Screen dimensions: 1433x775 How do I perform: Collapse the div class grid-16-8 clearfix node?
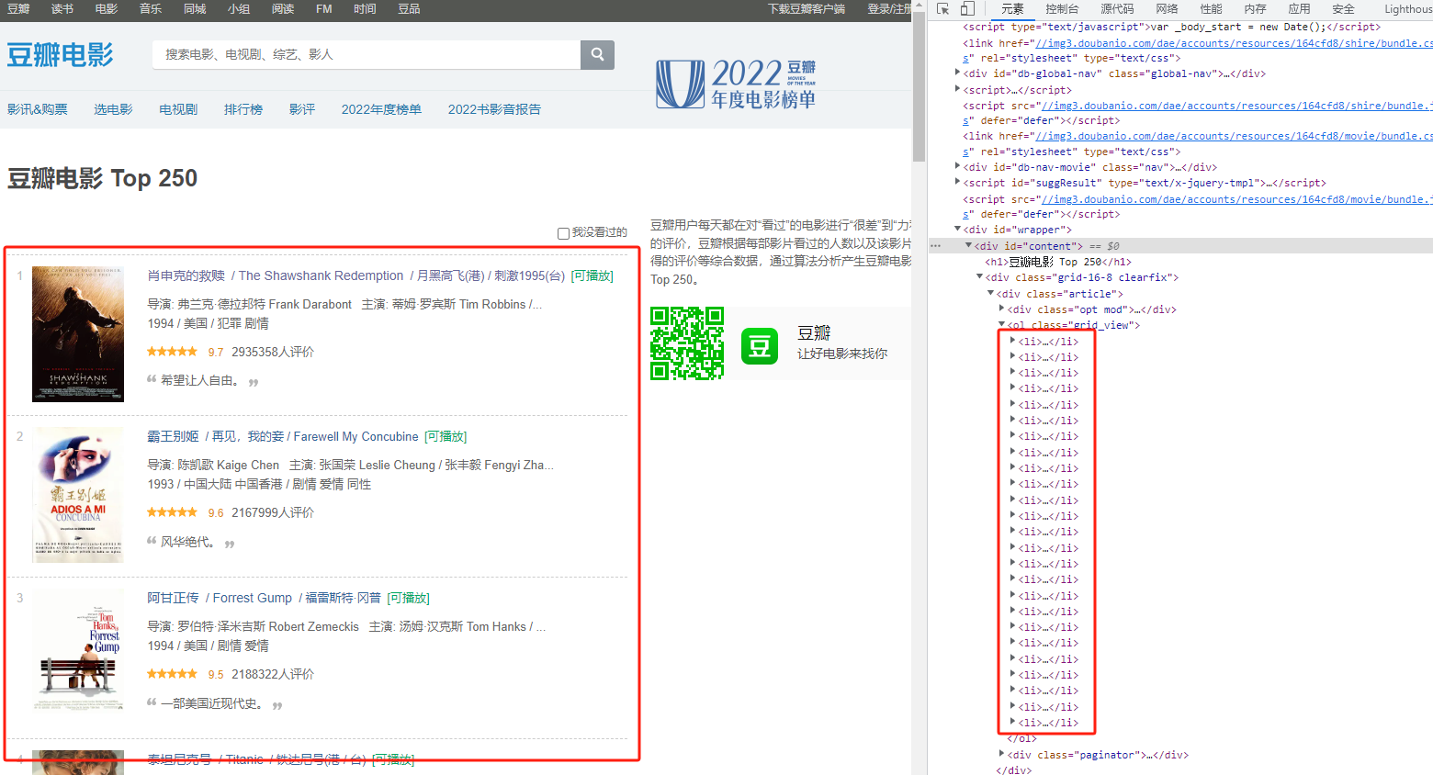pyautogui.click(x=980, y=276)
